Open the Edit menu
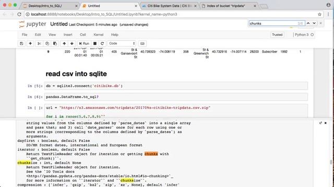This screenshot has width=334, height=187. tap(38, 35)
